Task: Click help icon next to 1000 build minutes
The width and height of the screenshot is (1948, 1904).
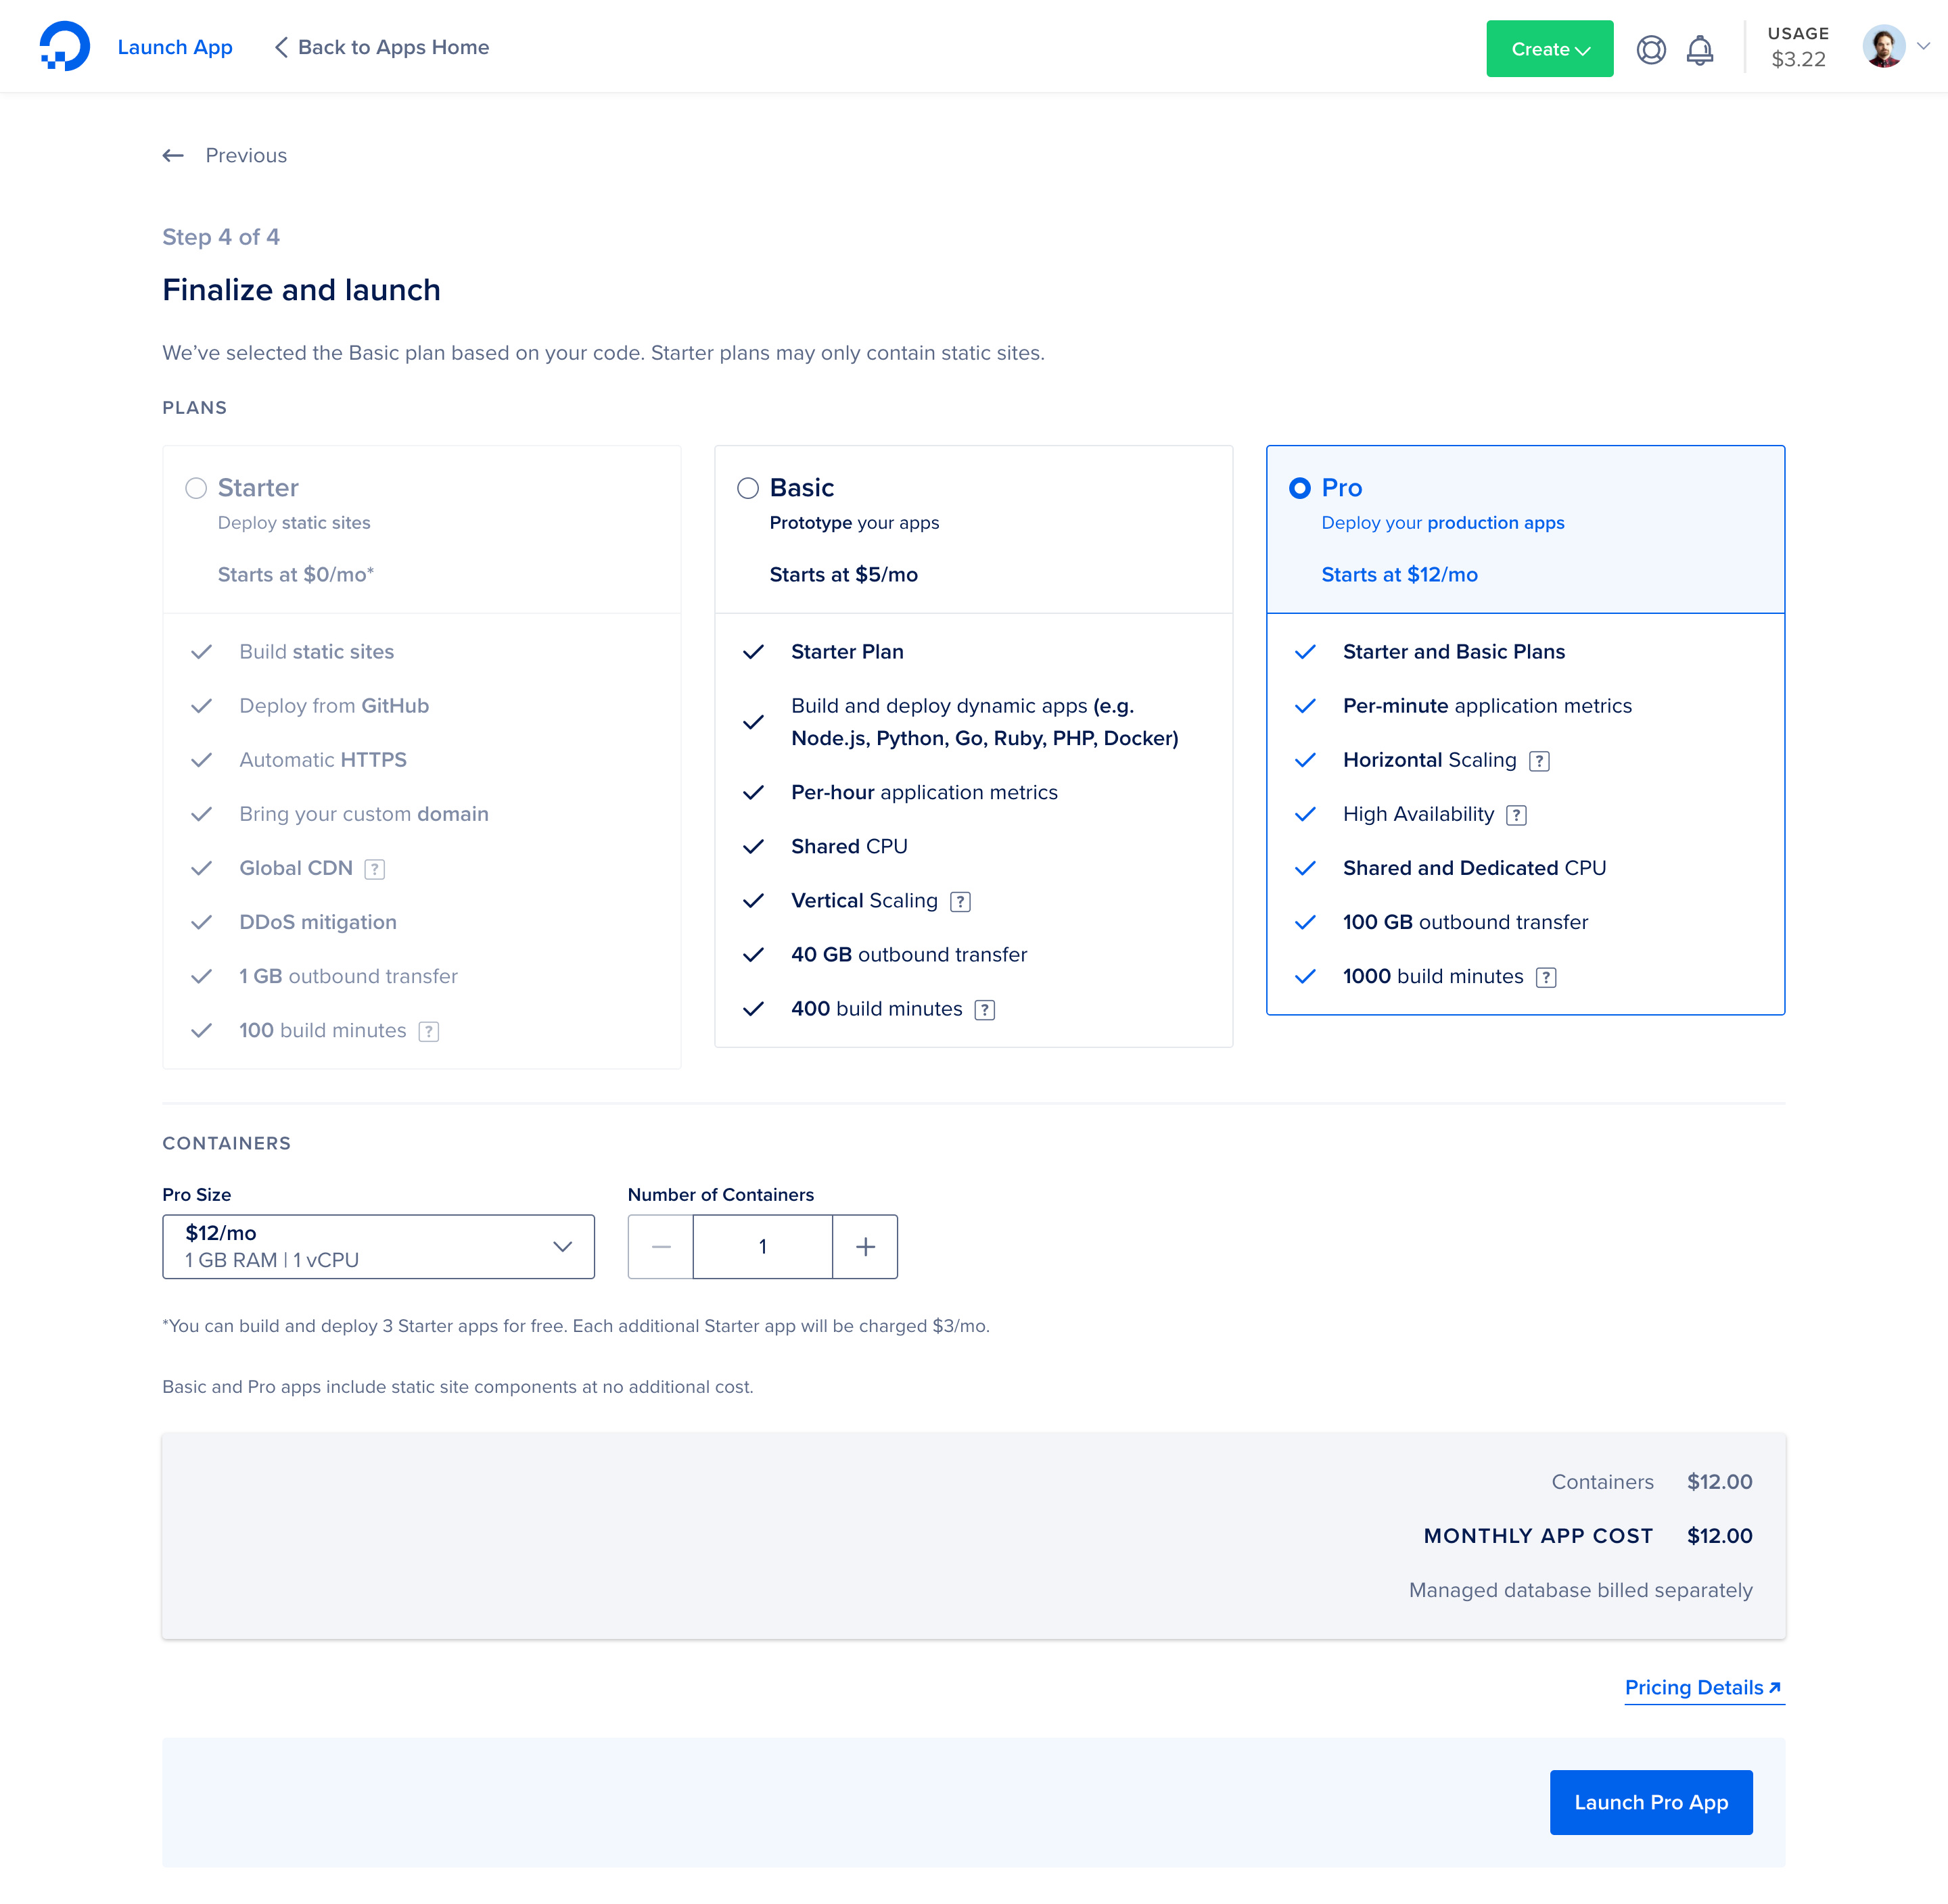Action: (1546, 977)
